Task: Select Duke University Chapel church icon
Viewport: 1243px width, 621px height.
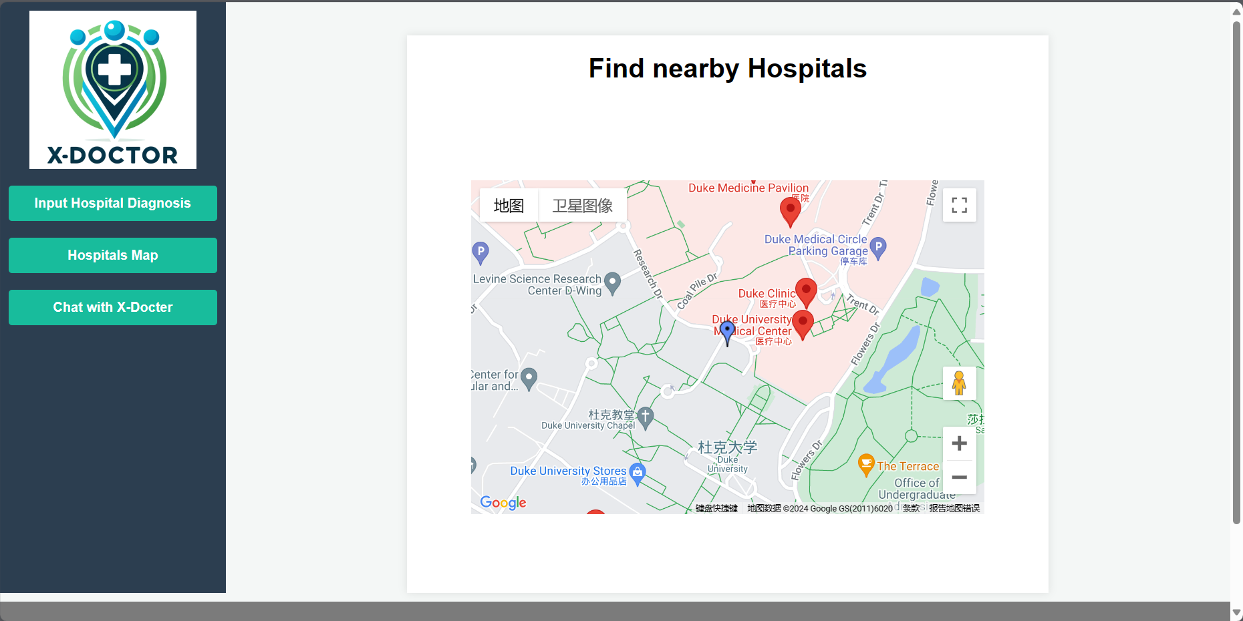Action: pyautogui.click(x=645, y=418)
